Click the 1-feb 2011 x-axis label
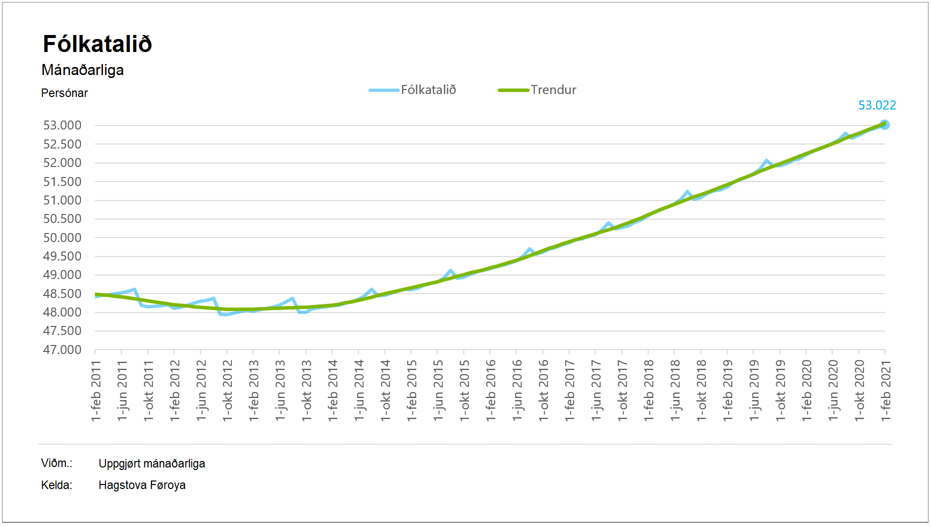The image size is (931, 527). [96, 390]
